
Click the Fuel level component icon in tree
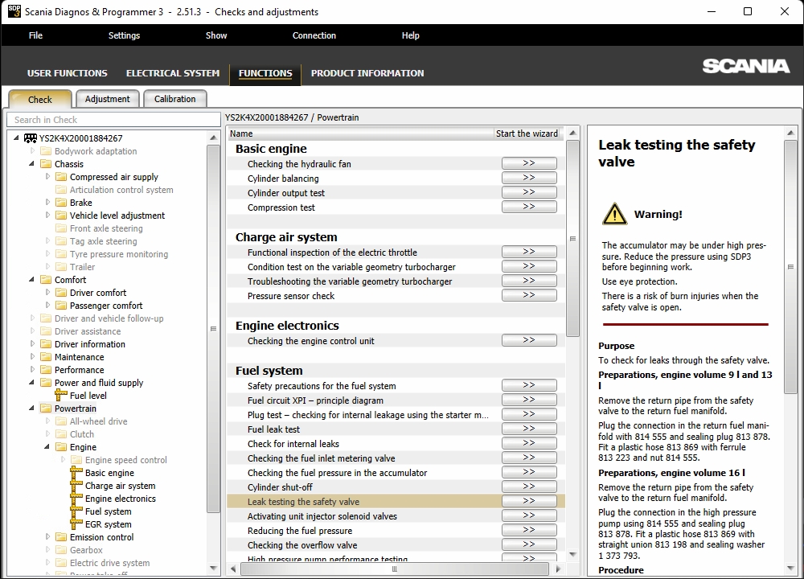[61, 396]
